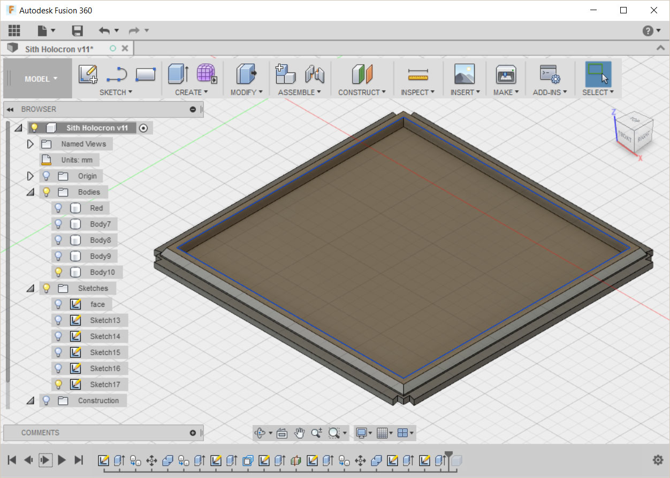Select the Orbit tool in navigation bar

[261, 433]
